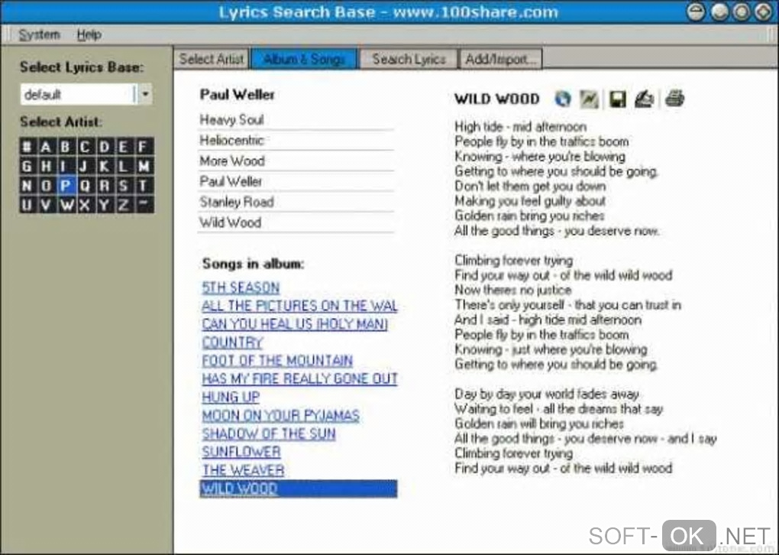Click the printer icon to print lyrics
The height and width of the screenshot is (555, 779).
[x=674, y=99]
